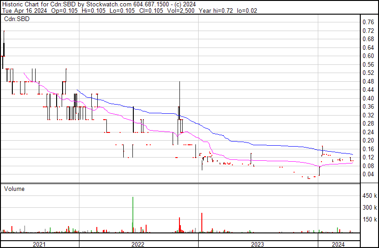Click the 0.36 price axis label

tap(368, 106)
